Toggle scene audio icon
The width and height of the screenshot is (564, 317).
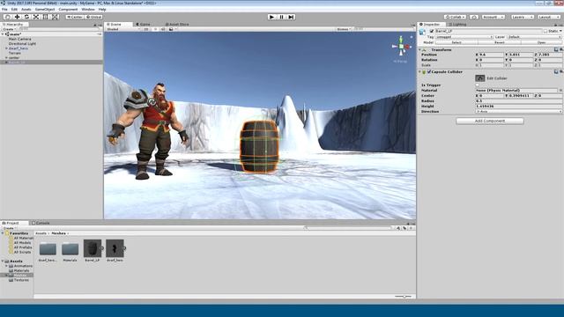163,29
